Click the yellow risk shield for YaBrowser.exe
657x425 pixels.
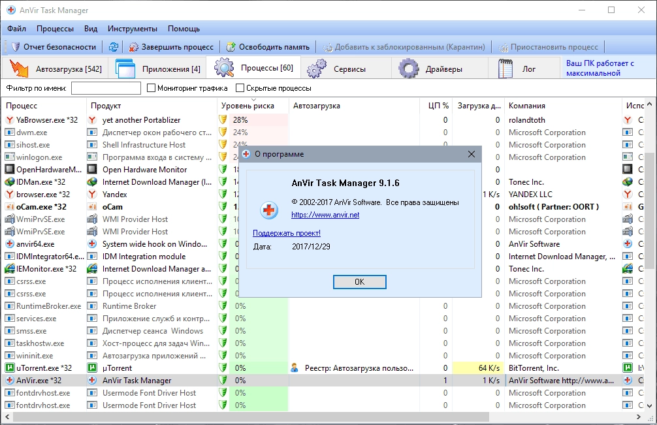coord(223,119)
